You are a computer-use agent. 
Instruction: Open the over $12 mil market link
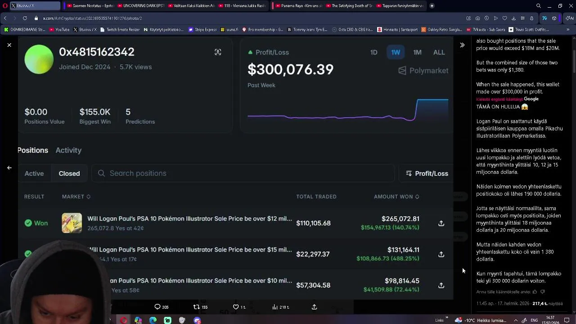[x=189, y=219]
